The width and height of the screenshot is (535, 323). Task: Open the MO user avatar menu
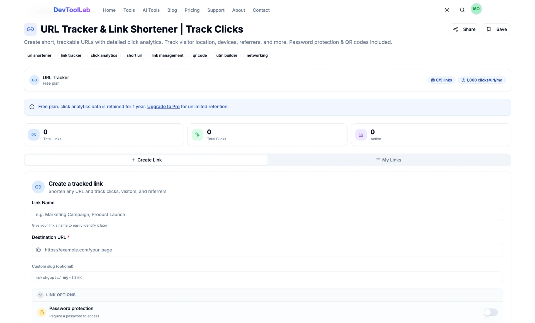(x=476, y=9)
